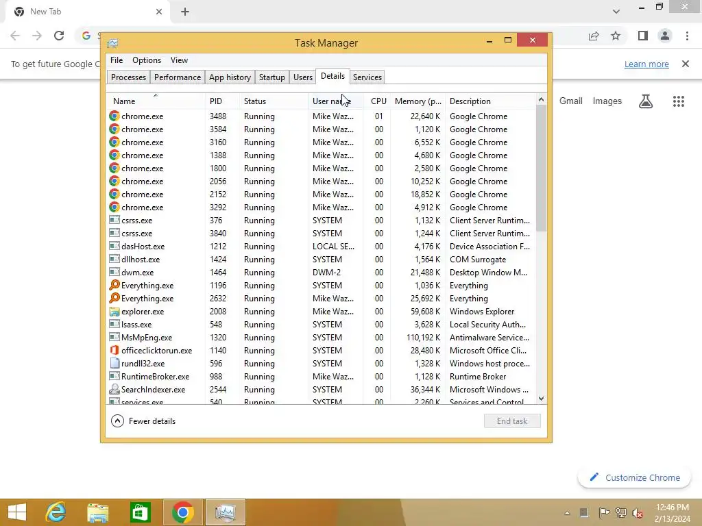Sort processes by Name column
This screenshot has width=702, height=526.
click(156, 101)
